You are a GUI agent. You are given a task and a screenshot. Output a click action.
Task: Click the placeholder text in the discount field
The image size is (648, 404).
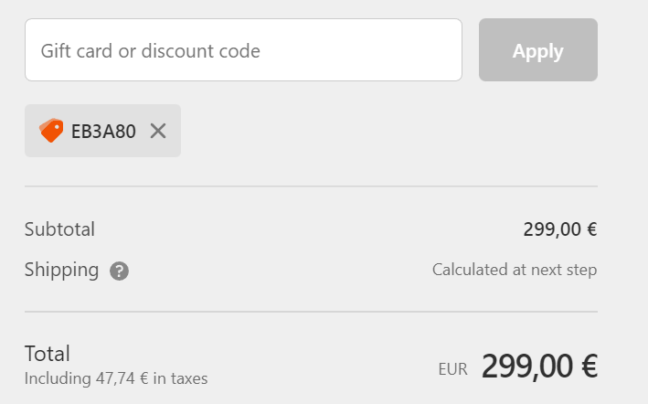tap(150, 51)
